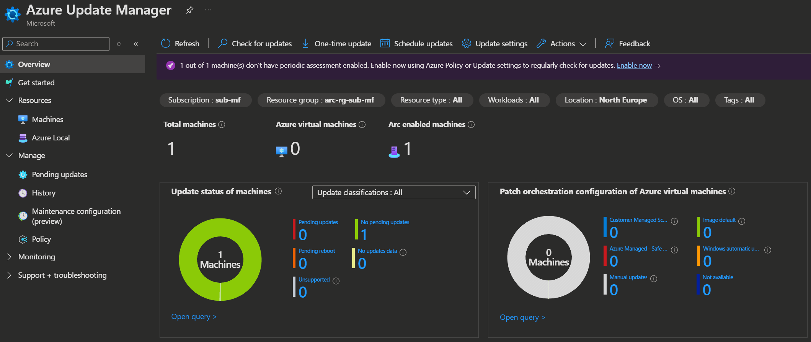Change the Location filter North Europe
Screen dimensions: 811x342
607,100
